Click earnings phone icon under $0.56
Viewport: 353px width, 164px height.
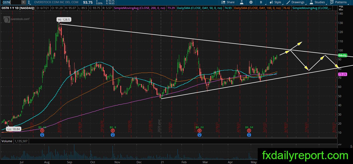pos(249,131)
